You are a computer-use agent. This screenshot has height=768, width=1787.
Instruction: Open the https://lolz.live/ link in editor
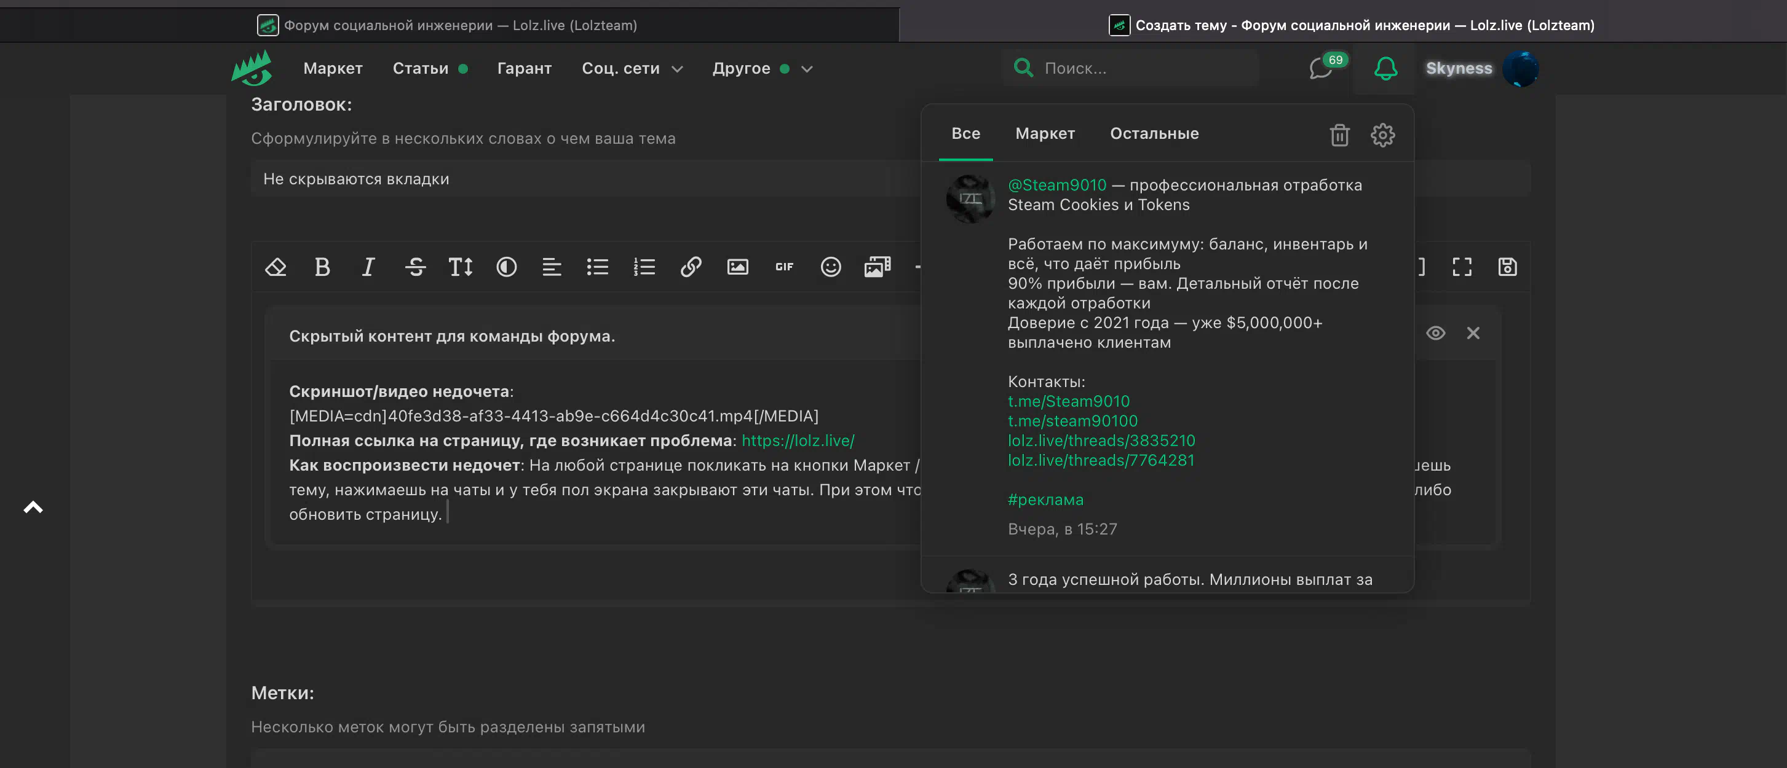coord(798,441)
